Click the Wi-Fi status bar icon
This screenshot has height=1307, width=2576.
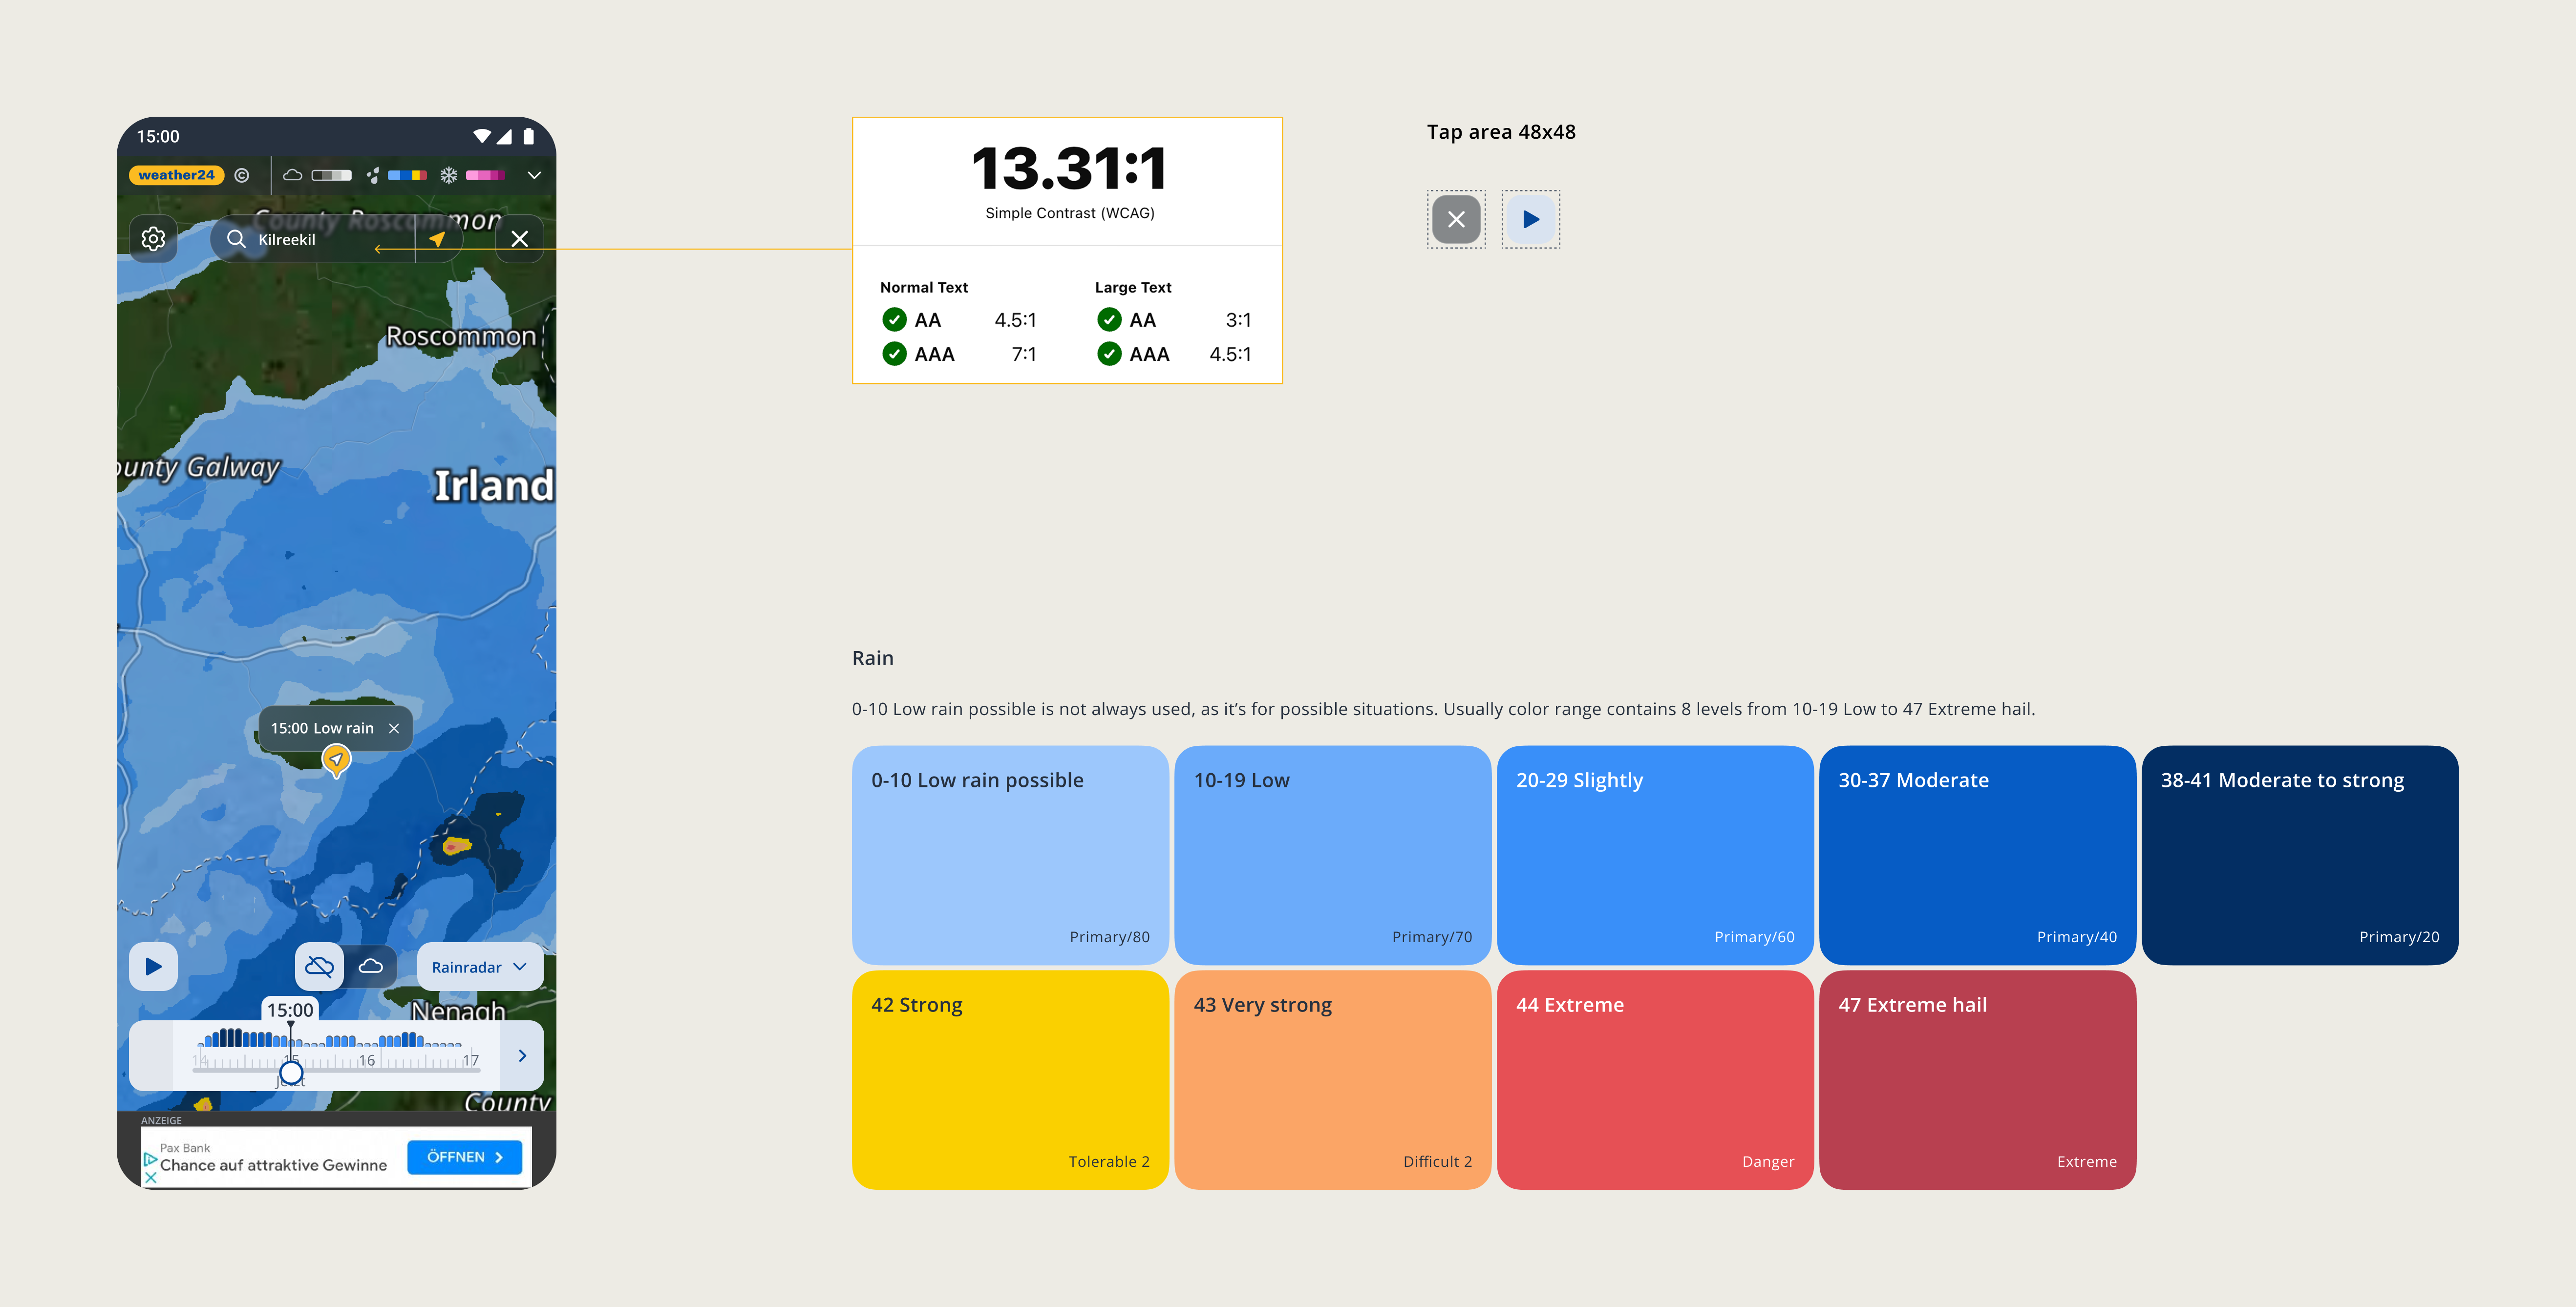pos(482,136)
